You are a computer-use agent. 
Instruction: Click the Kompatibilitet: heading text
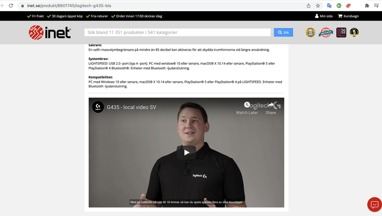pos(100,77)
